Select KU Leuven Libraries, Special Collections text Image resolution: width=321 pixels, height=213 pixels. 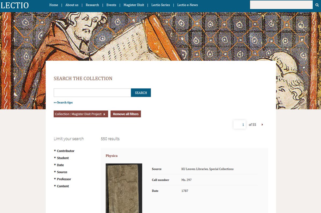click(207, 169)
